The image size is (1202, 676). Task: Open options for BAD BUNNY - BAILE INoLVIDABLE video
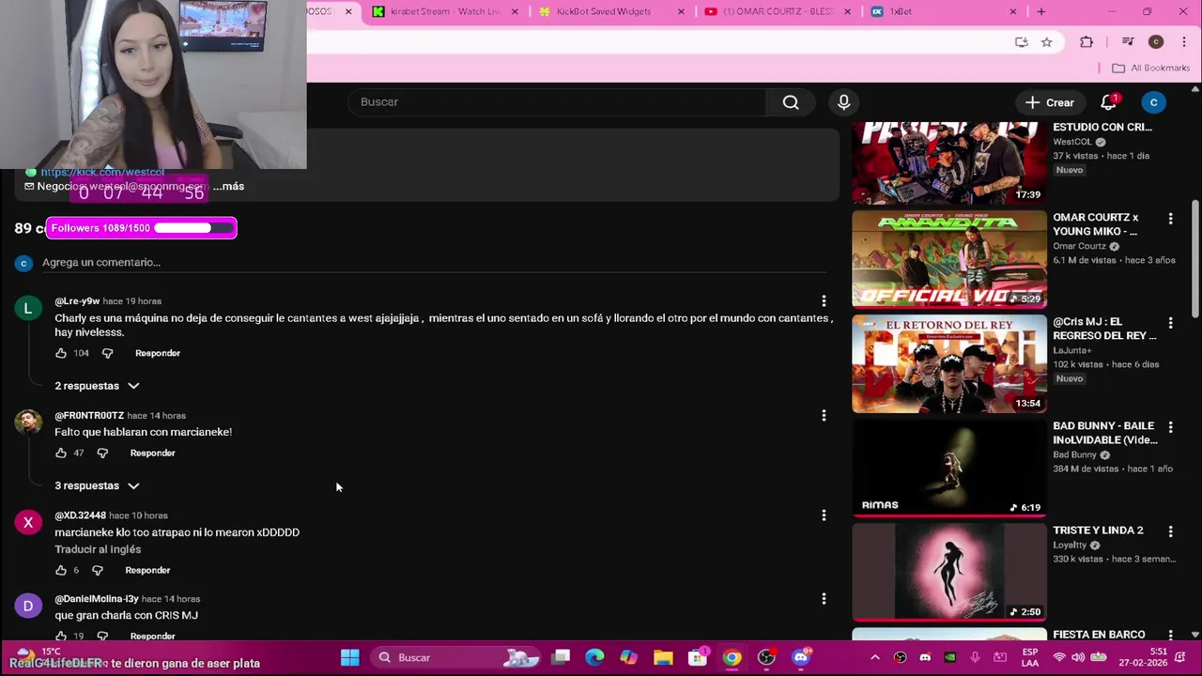coord(1170,427)
